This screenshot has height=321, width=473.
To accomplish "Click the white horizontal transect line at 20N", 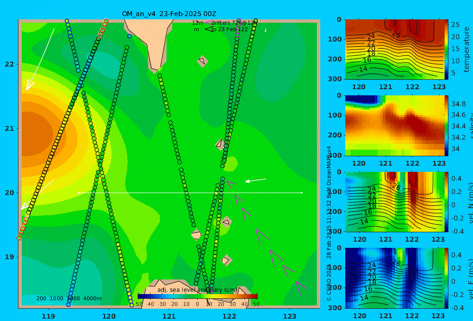I will [190, 193].
